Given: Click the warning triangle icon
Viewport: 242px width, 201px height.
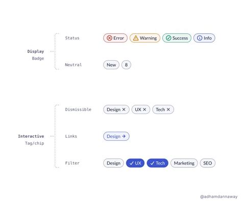Looking at the screenshot, I should [x=136, y=38].
